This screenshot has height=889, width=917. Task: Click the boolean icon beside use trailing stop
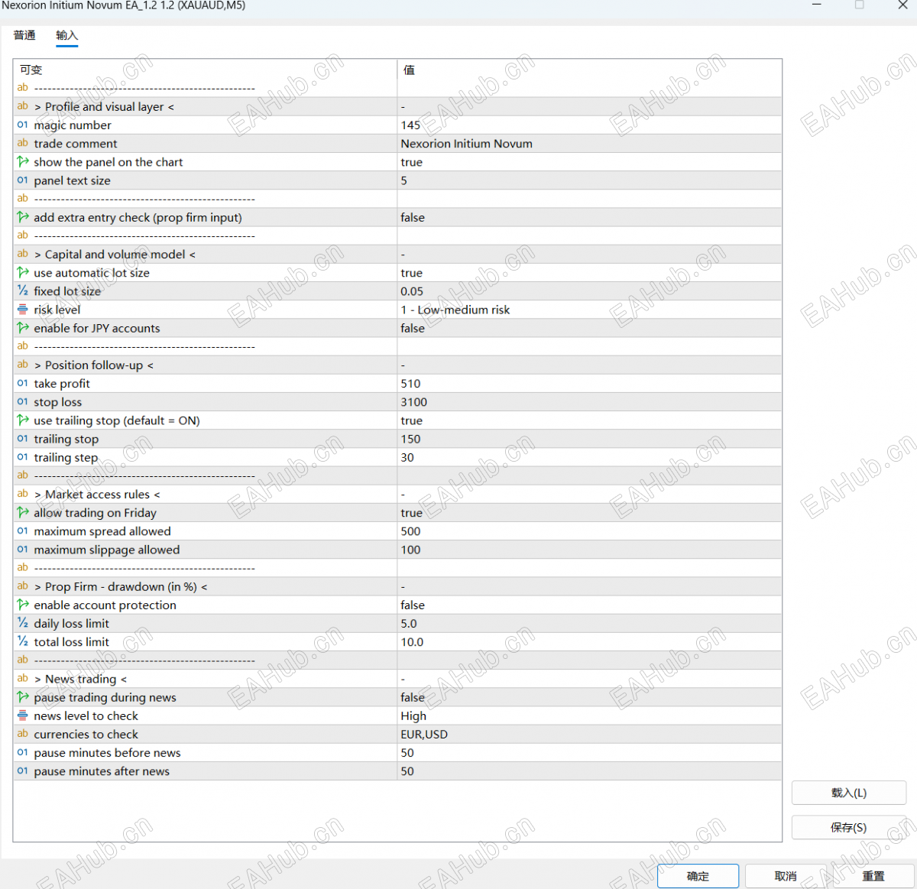[23, 420]
